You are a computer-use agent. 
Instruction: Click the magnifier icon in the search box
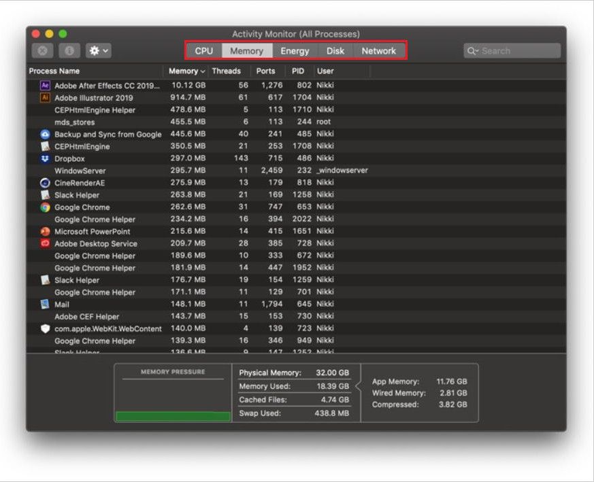point(472,51)
